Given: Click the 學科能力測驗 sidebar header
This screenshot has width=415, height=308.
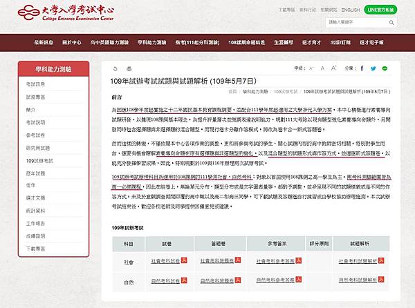Looking at the screenshot, I should [53, 69].
